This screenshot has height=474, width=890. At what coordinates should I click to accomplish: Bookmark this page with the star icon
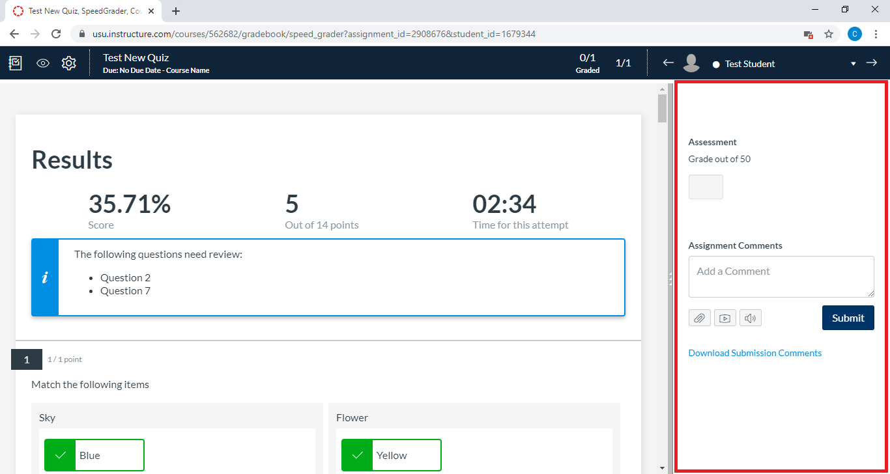pos(829,34)
